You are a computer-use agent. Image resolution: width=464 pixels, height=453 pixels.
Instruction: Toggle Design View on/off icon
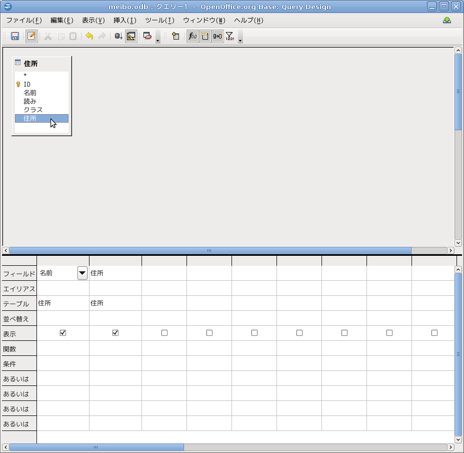click(131, 36)
